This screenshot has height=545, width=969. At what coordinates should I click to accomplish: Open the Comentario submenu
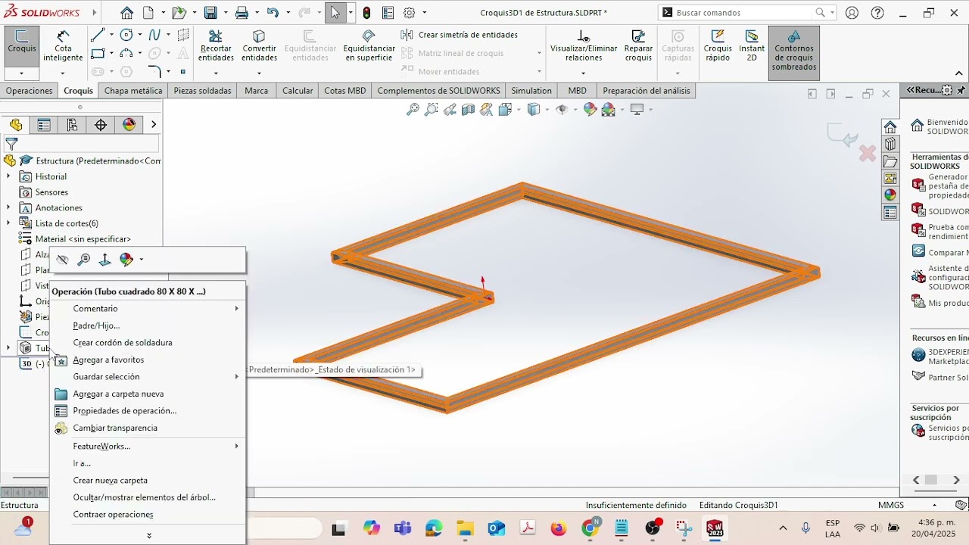pyautogui.click(x=148, y=309)
